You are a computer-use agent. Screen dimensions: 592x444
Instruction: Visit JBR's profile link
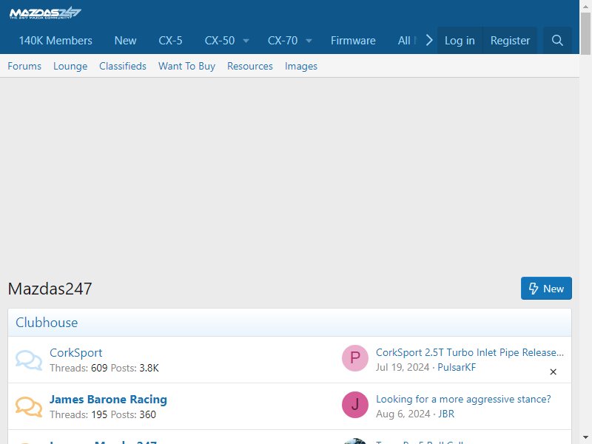(446, 414)
